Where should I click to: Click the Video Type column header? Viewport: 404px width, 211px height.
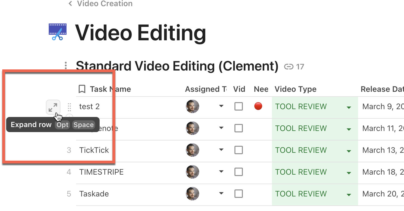pyautogui.click(x=295, y=89)
